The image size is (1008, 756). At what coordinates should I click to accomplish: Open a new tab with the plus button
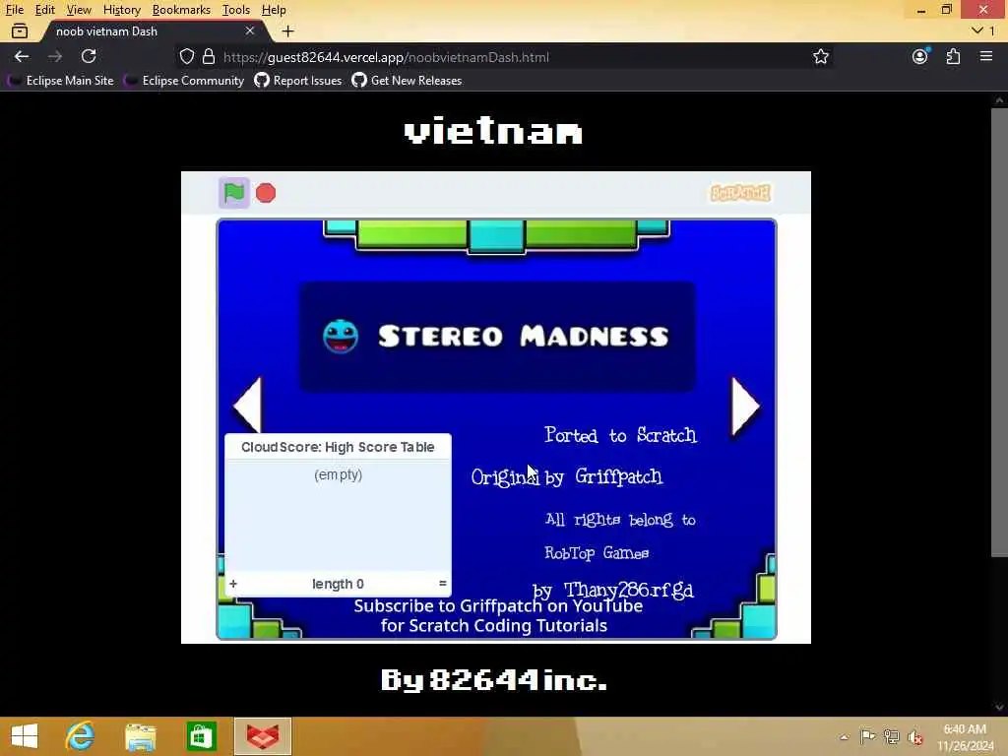288,31
